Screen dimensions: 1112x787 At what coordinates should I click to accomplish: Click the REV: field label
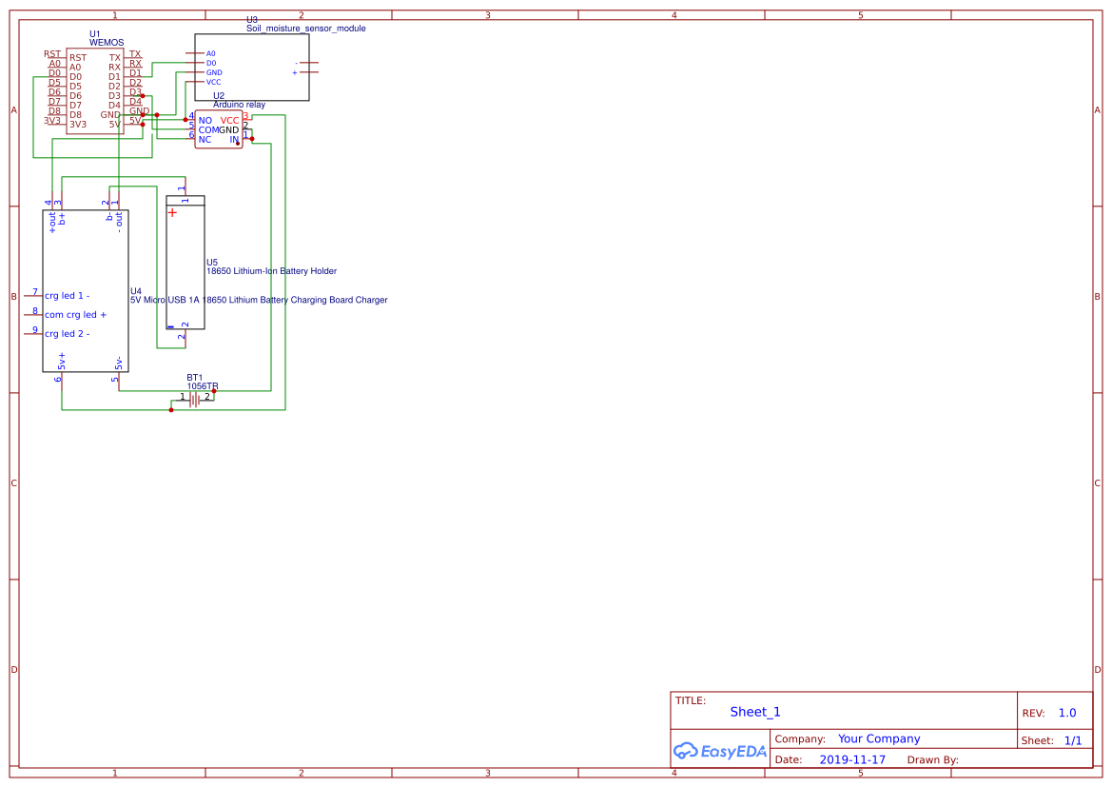pyautogui.click(x=1033, y=713)
